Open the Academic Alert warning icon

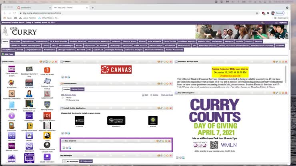click(47, 93)
